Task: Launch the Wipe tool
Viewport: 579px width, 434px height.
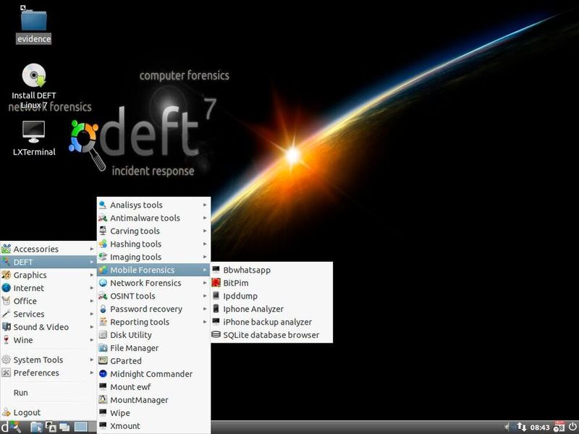Action: (153, 413)
